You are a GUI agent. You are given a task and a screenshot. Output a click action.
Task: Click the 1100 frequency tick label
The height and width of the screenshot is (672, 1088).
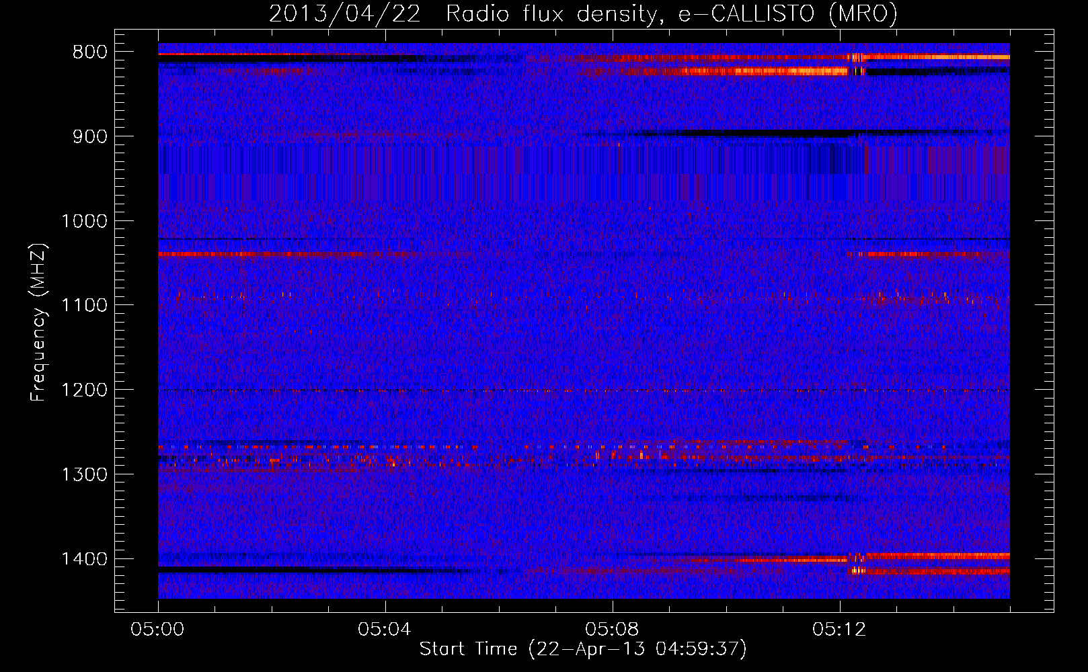point(84,306)
